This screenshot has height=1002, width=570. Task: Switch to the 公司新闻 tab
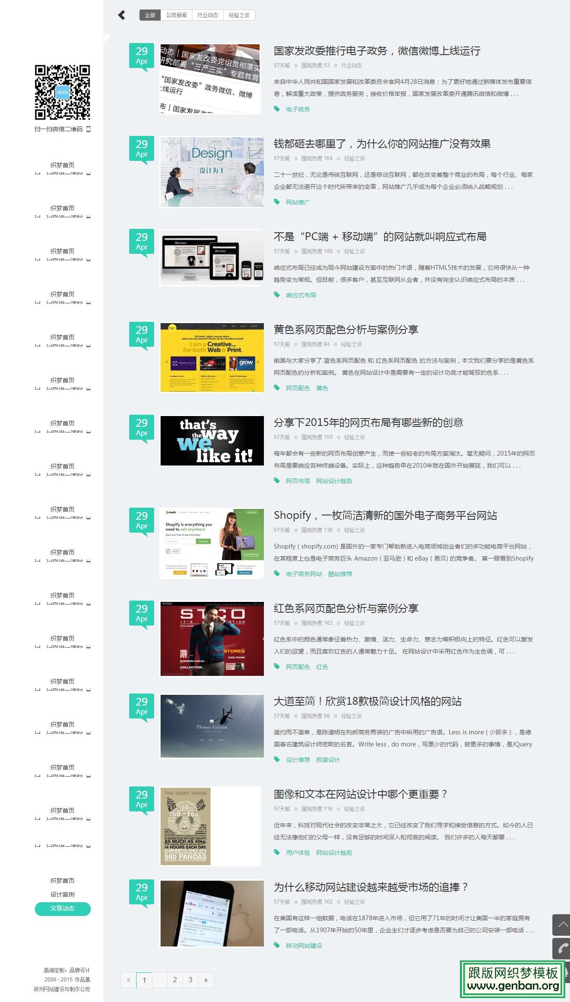(177, 15)
